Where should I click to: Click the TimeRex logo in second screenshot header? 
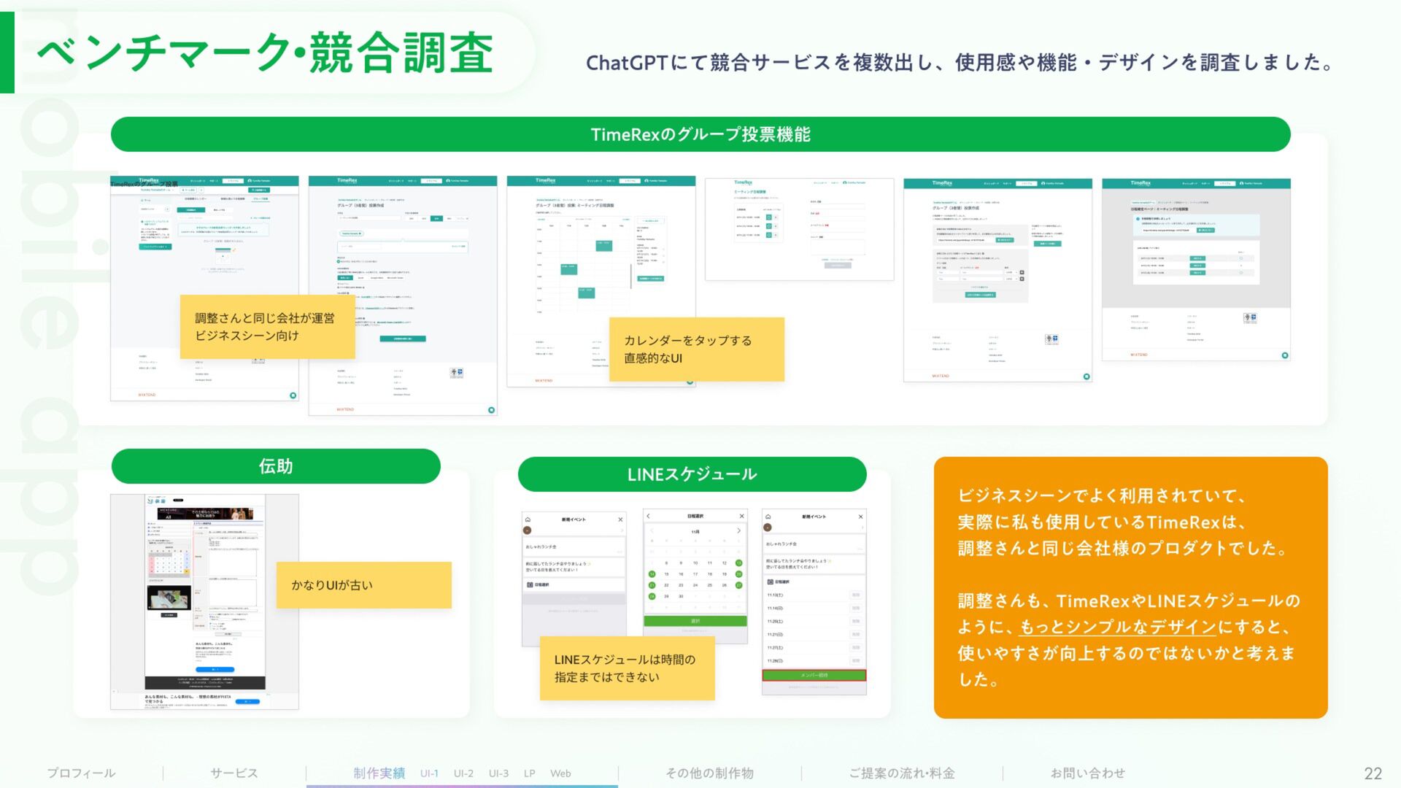[347, 180]
